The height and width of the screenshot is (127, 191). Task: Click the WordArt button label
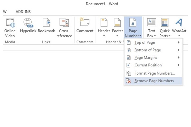tap(179, 31)
